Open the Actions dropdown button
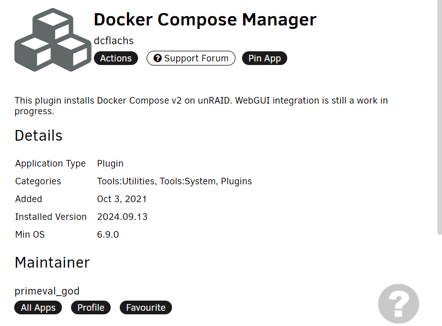442x326 pixels. (x=116, y=58)
